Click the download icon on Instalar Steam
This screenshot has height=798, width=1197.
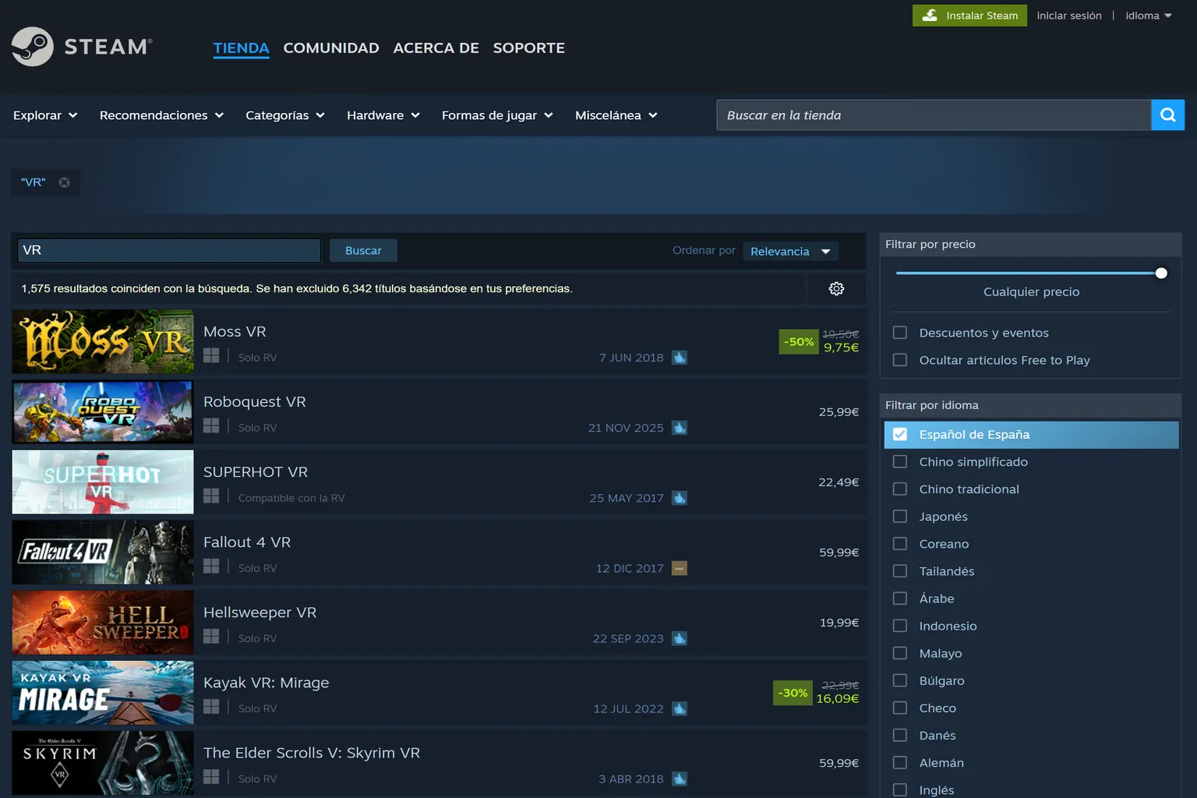(x=930, y=16)
